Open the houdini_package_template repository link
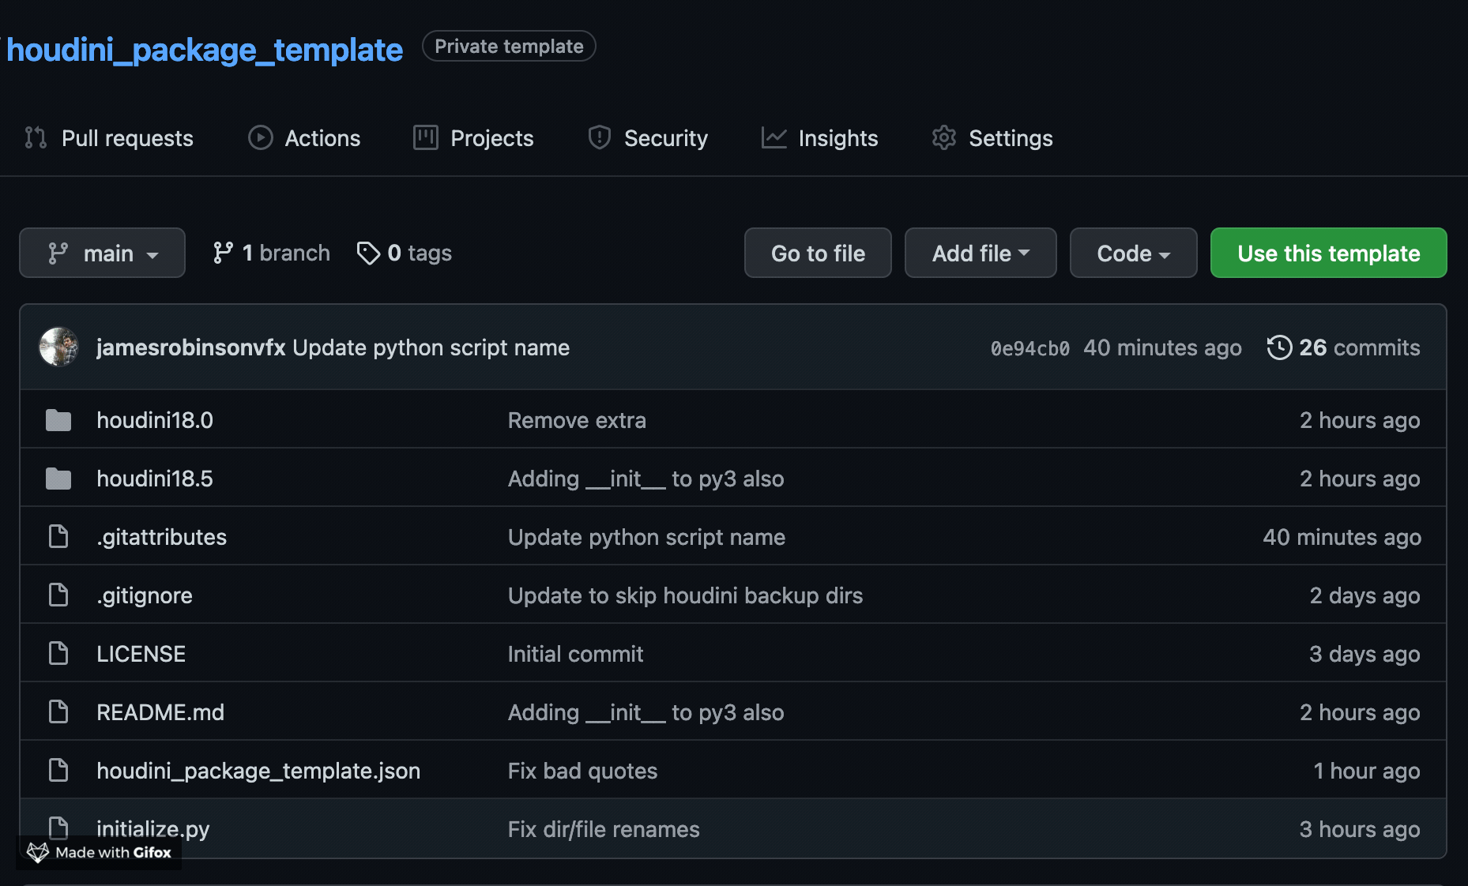The width and height of the screenshot is (1468, 886). 205,50
